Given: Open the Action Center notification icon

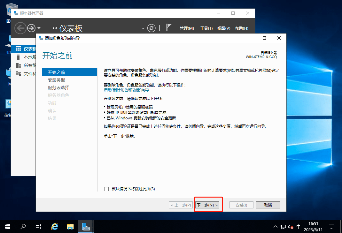Looking at the screenshot, I should (x=331, y=227).
